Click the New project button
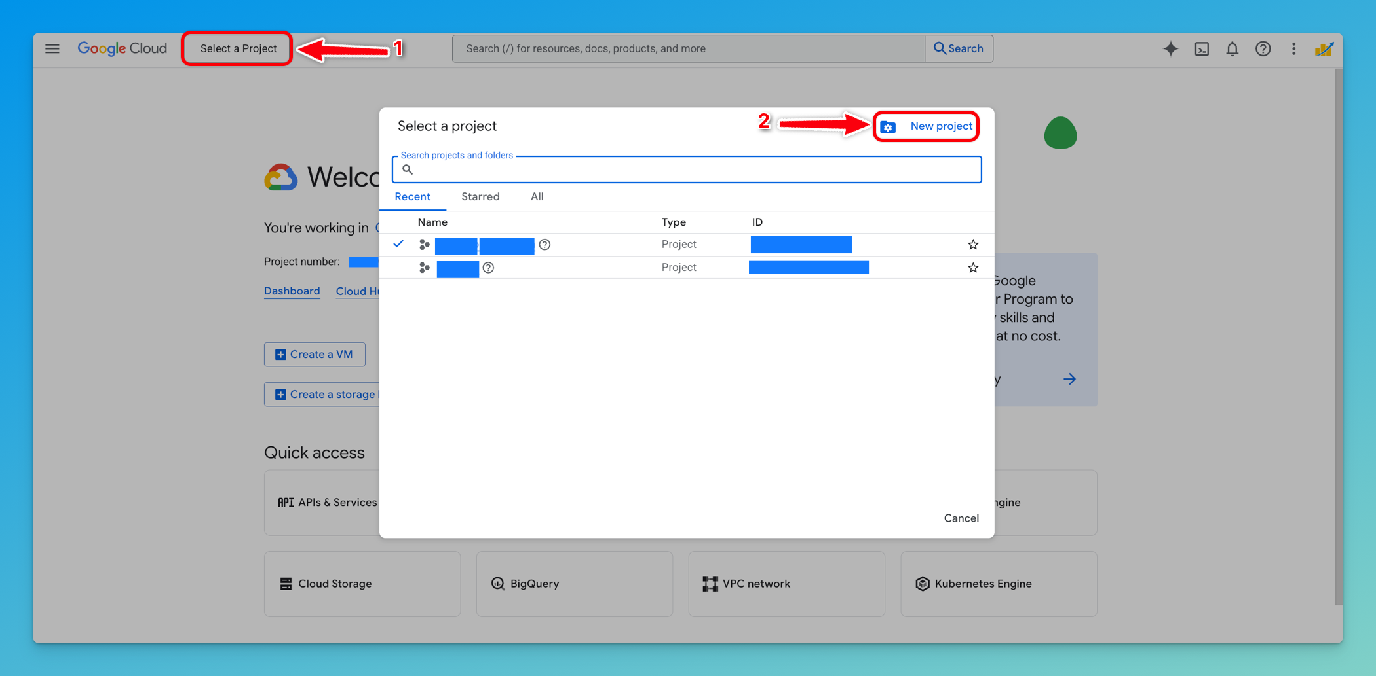 (x=927, y=126)
